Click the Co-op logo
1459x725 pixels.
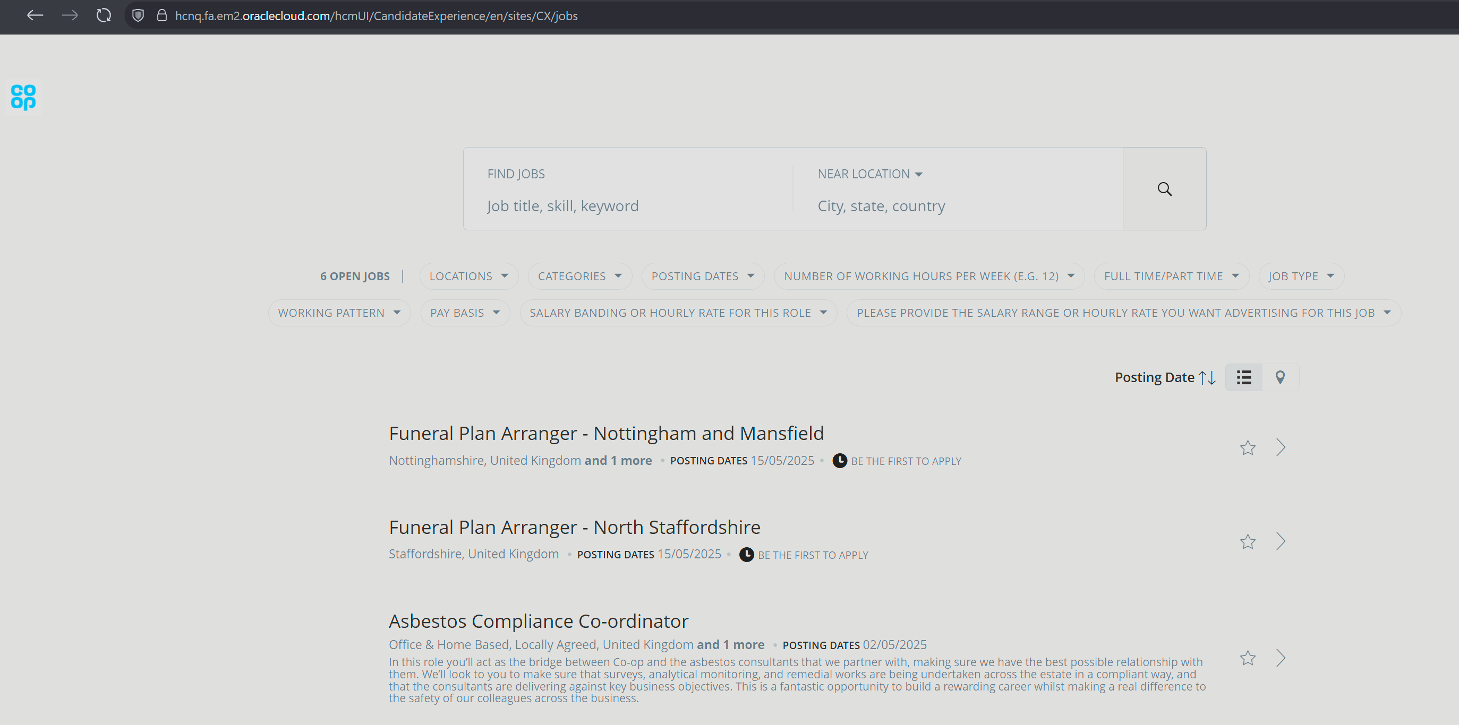point(23,97)
